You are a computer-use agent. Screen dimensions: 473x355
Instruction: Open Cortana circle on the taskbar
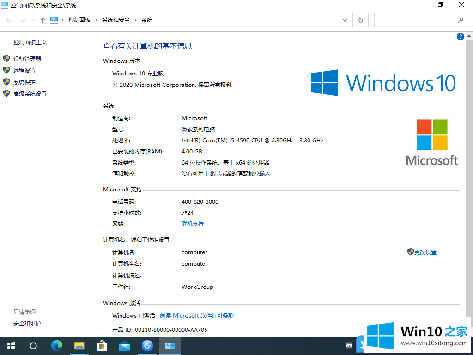point(33,346)
